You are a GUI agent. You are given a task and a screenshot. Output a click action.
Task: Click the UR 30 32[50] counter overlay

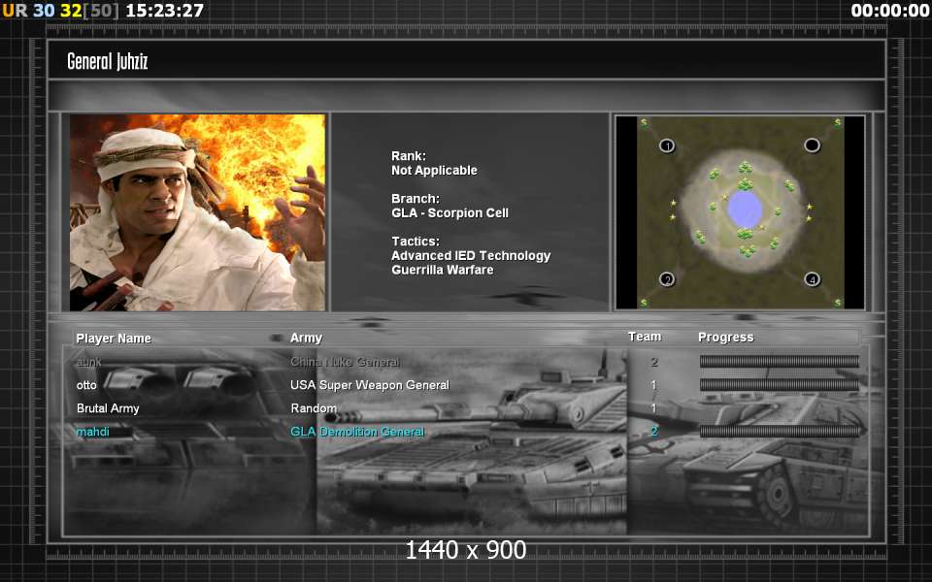[x=60, y=10]
